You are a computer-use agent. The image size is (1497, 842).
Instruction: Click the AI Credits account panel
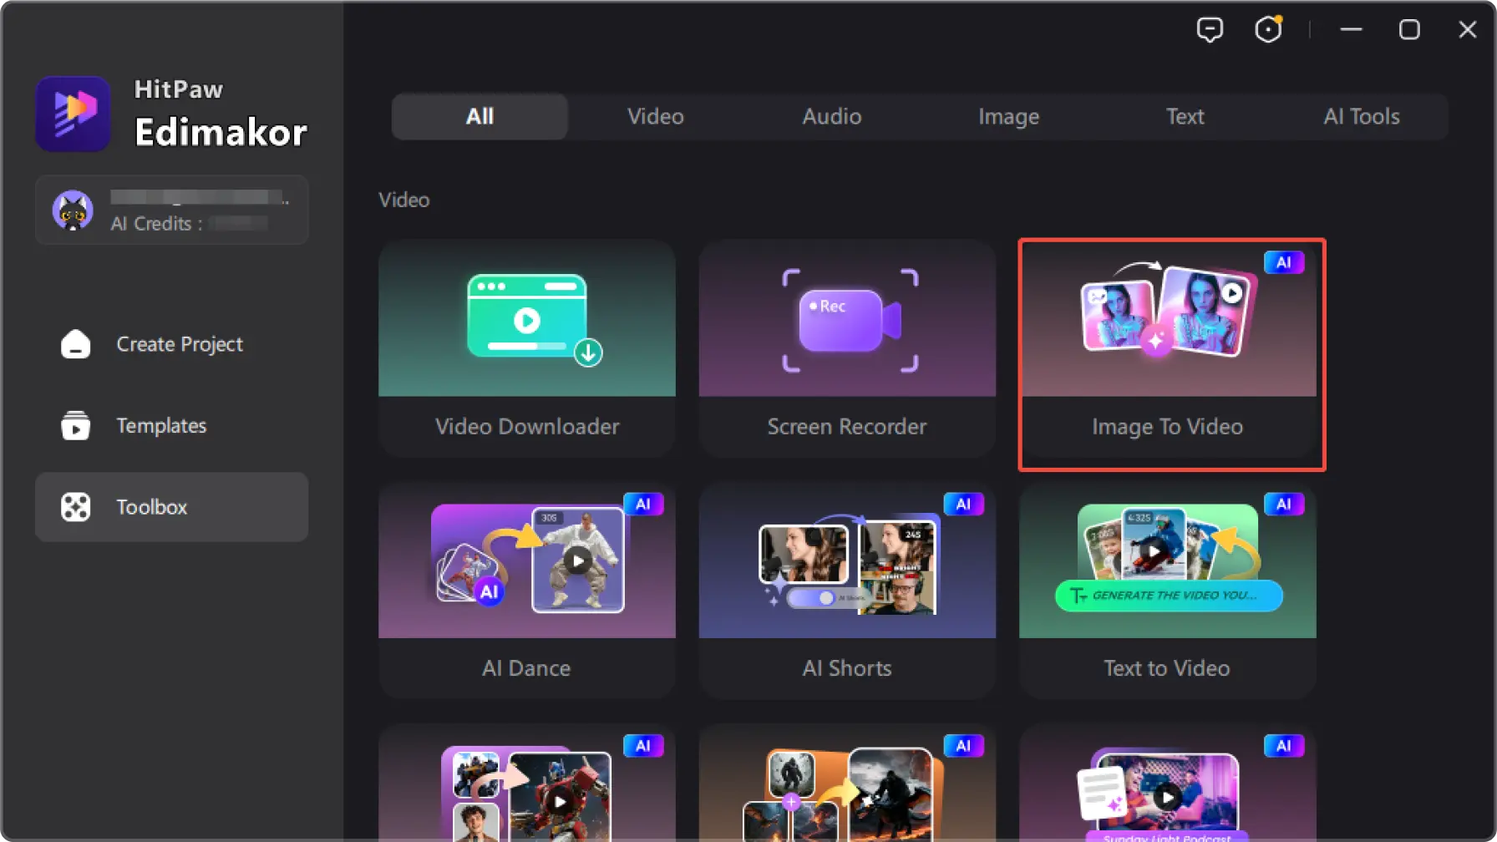(172, 210)
